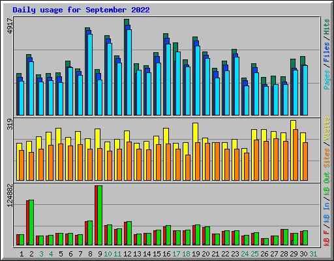Click green day label '18'
The height and width of the screenshot is (261, 334).
[186, 254]
